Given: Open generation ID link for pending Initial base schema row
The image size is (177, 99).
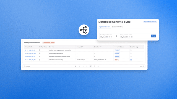Looking at the screenshot, I should [x=30, y=53].
